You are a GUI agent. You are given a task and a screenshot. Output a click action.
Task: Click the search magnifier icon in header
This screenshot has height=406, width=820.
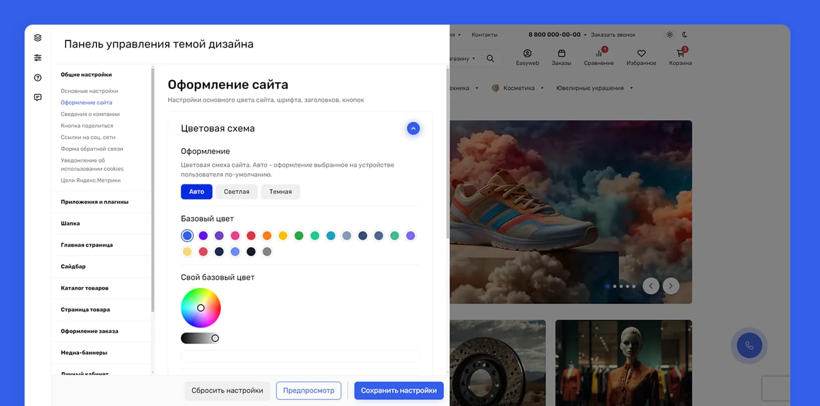[x=490, y=58]
